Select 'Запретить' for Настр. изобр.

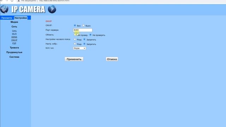(84, 44)
